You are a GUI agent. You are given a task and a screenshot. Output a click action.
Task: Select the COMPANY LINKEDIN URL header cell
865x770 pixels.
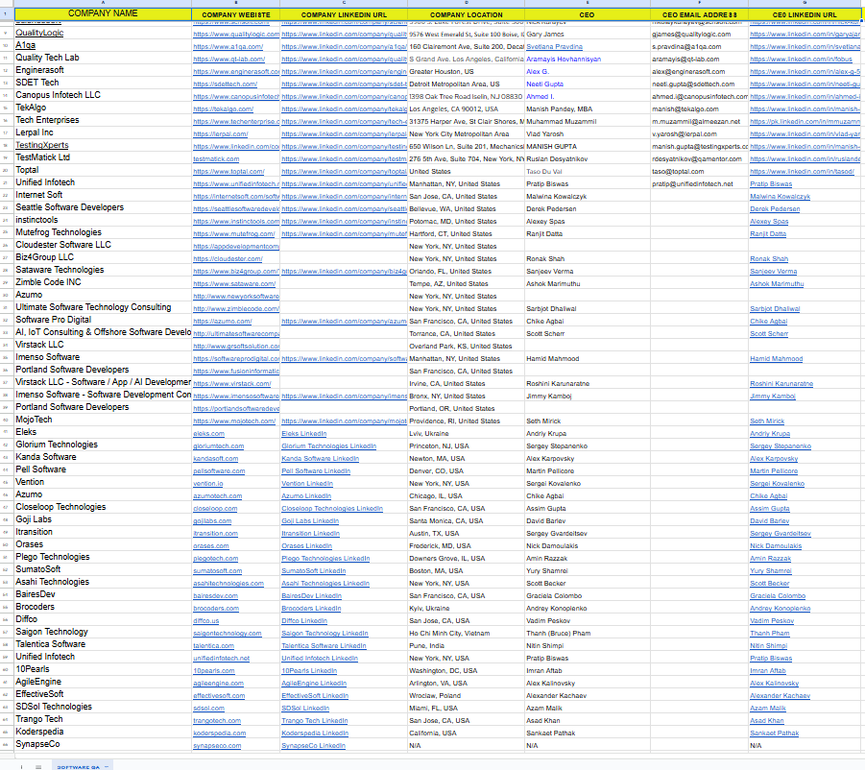[x=344, y=14]
